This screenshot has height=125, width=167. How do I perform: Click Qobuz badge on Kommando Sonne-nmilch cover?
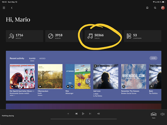point(16,86)
